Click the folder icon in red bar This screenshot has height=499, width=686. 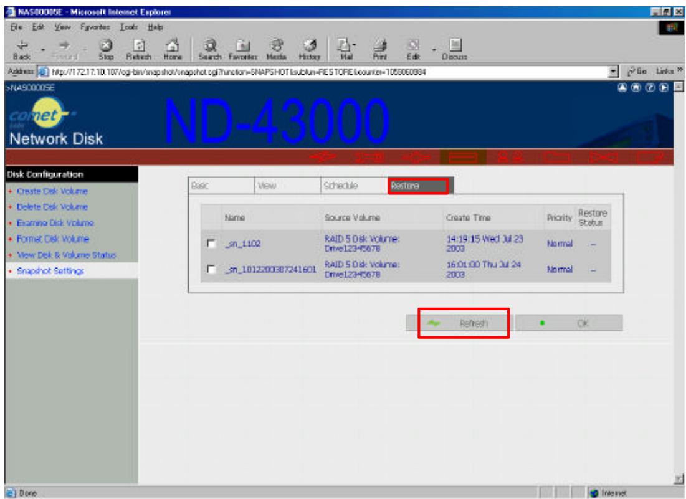click(557, 157)
